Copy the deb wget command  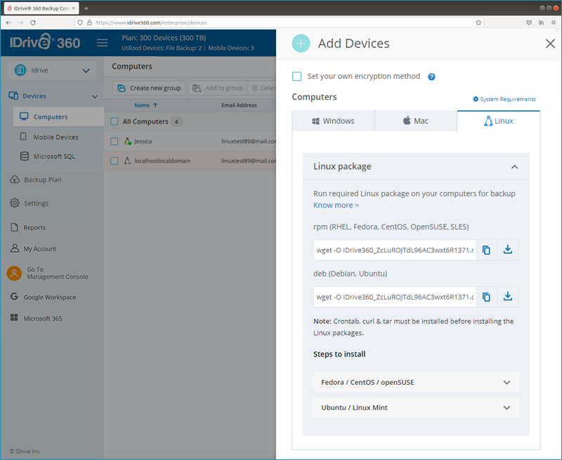pyautogui.click(x=486, y=297)
